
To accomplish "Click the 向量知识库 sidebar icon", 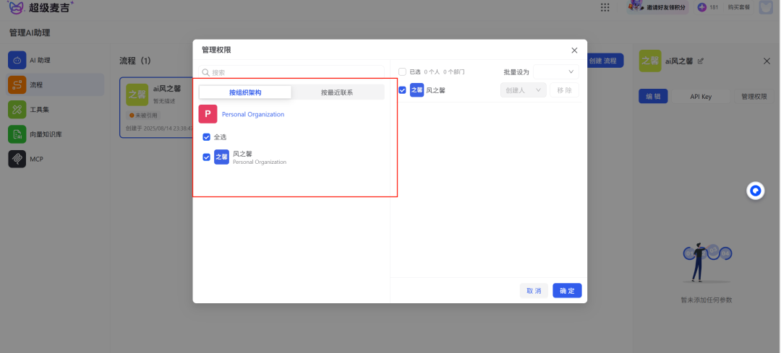I will click(17, 134).
